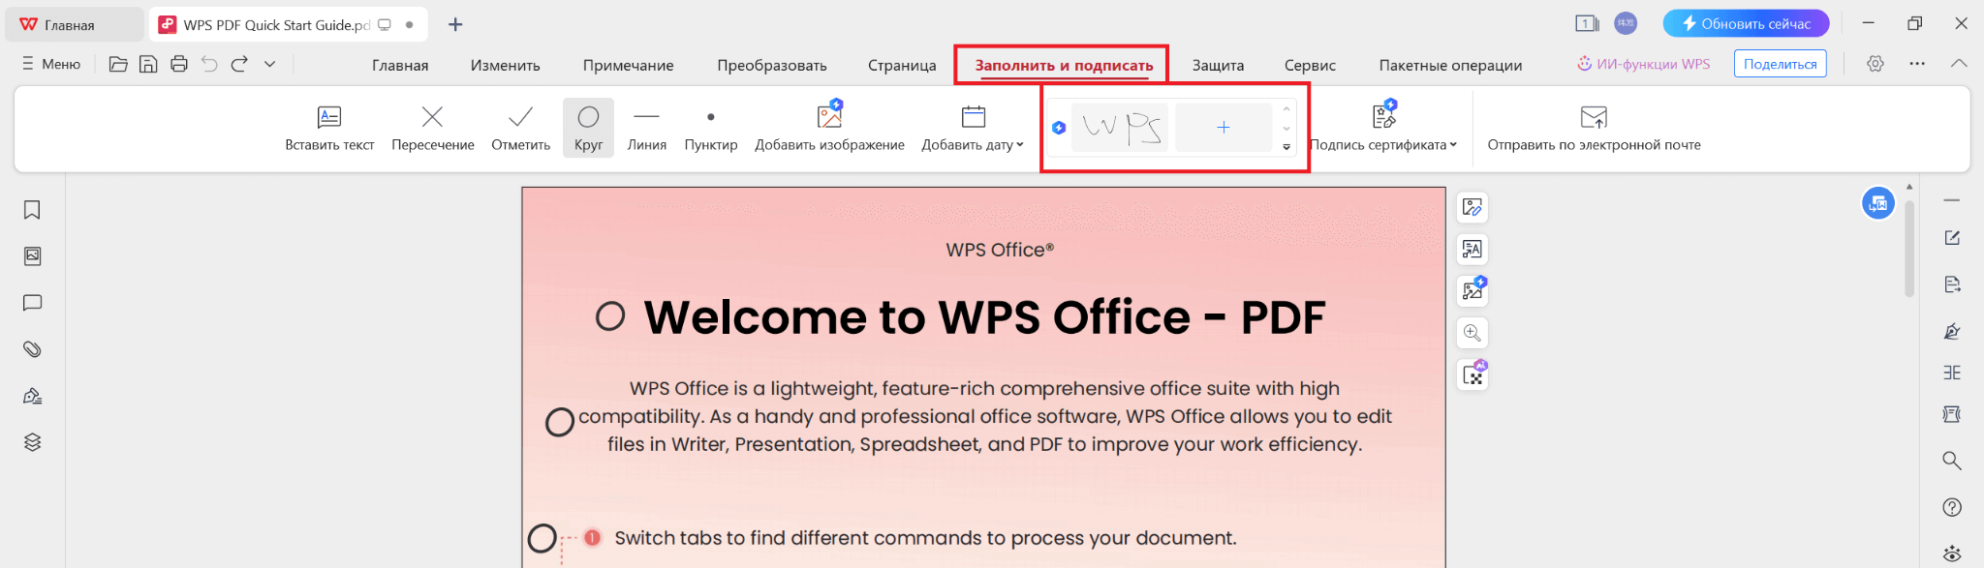Image resolution: width=1984 pixels, height=568 pixels.
Task: Click the Redo arrow
Action: coord(239,64)
